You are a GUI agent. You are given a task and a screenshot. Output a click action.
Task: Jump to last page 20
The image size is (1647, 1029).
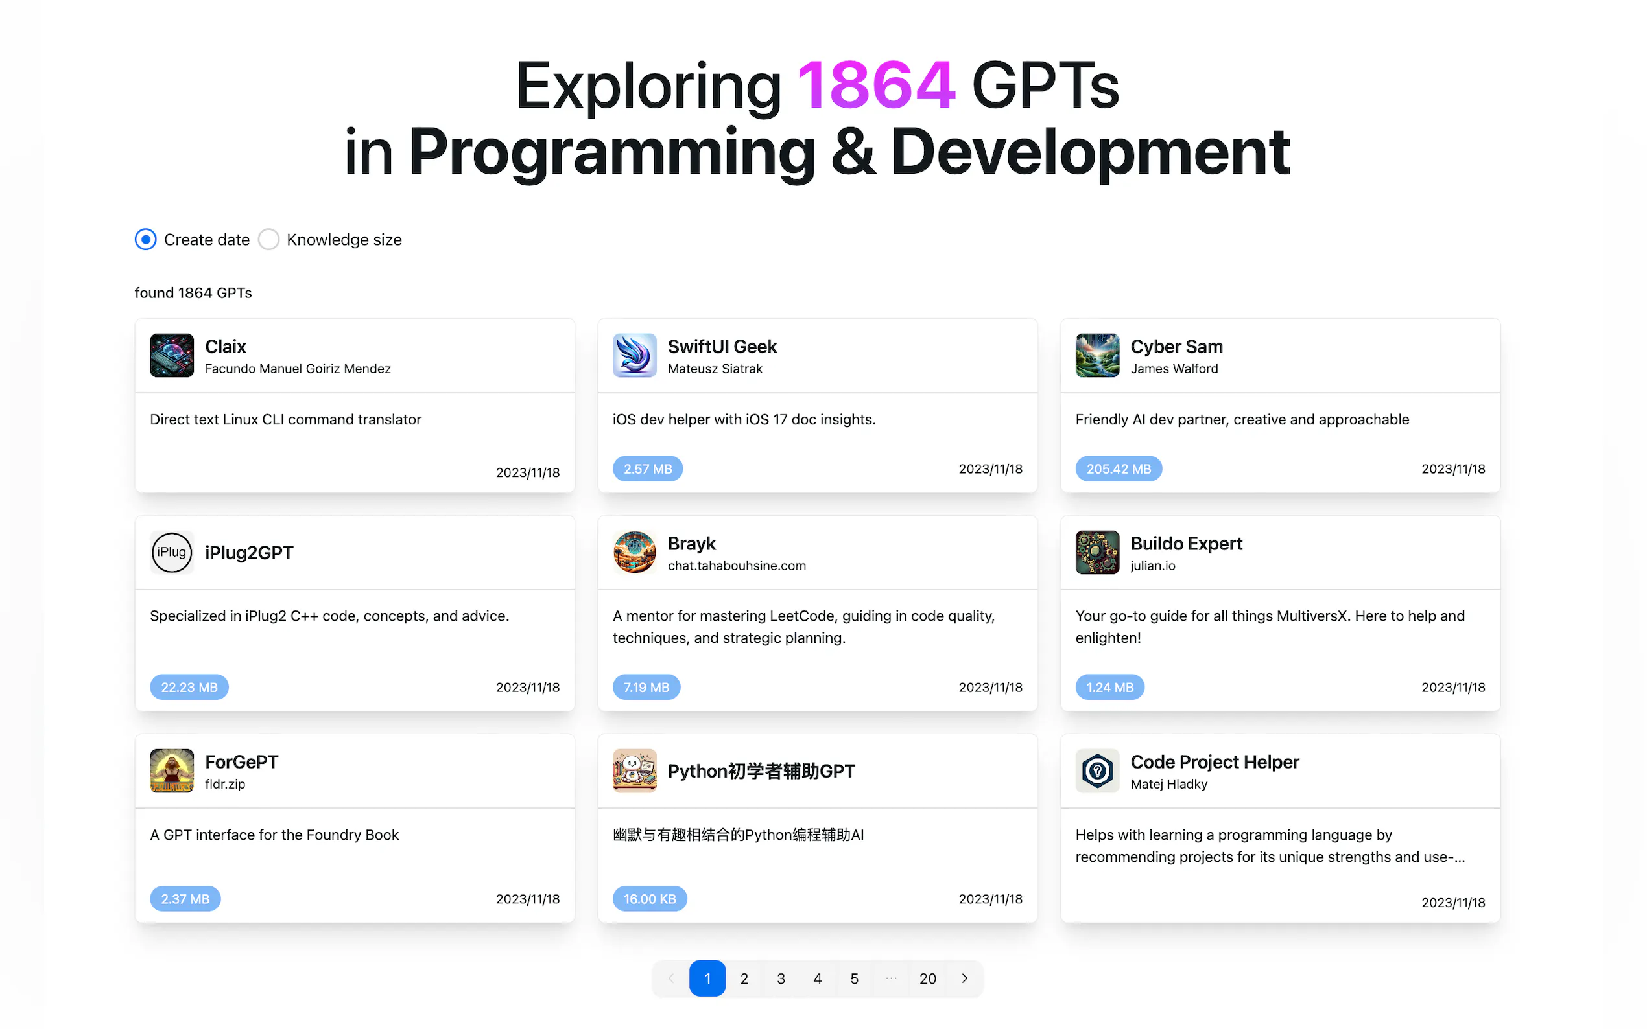[927, 978]
